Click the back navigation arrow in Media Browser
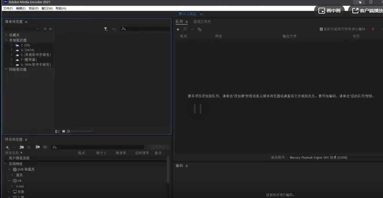Screen dimensions: 383x198 (x=45, y=29)
